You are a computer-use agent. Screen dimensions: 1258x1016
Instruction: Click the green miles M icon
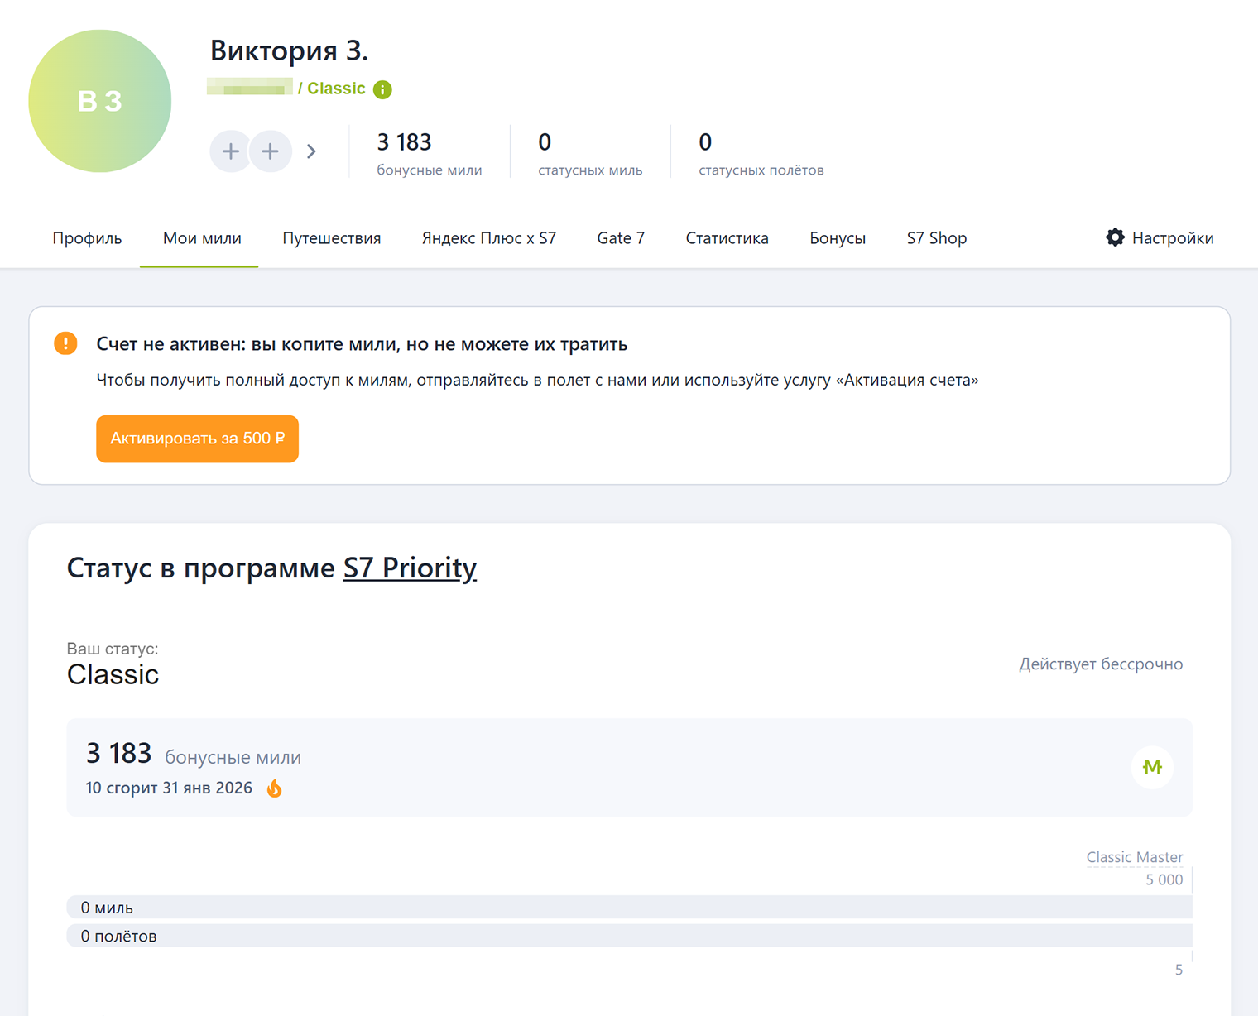pos(1152,767)
